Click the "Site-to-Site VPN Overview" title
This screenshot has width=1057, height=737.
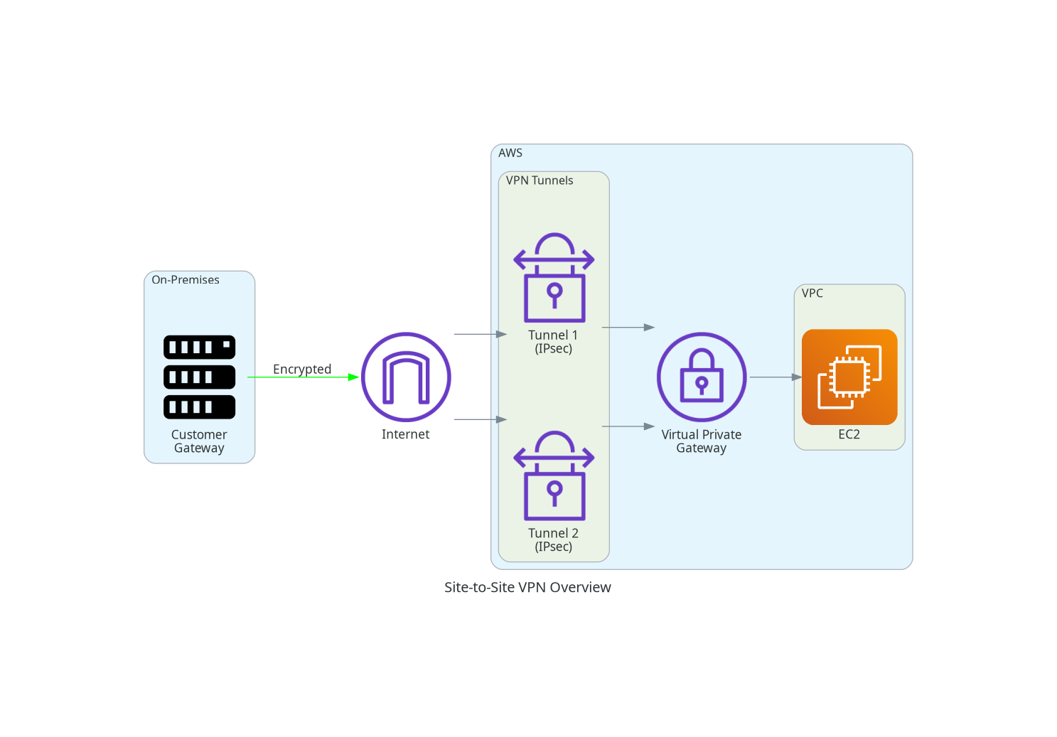click(528, 587)
